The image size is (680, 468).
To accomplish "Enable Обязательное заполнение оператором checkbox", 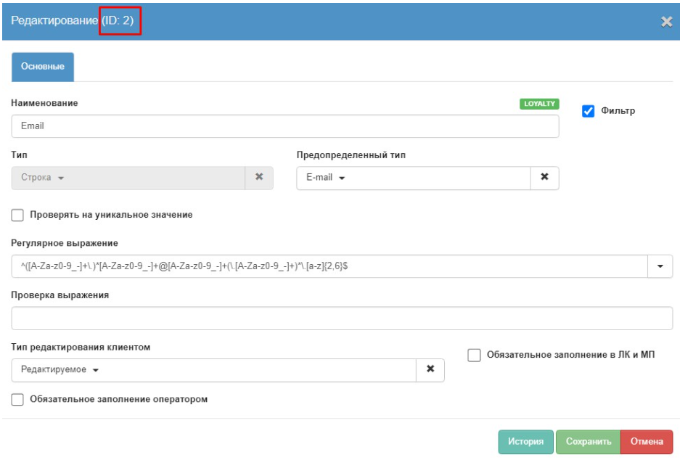I will coord(17,399).
